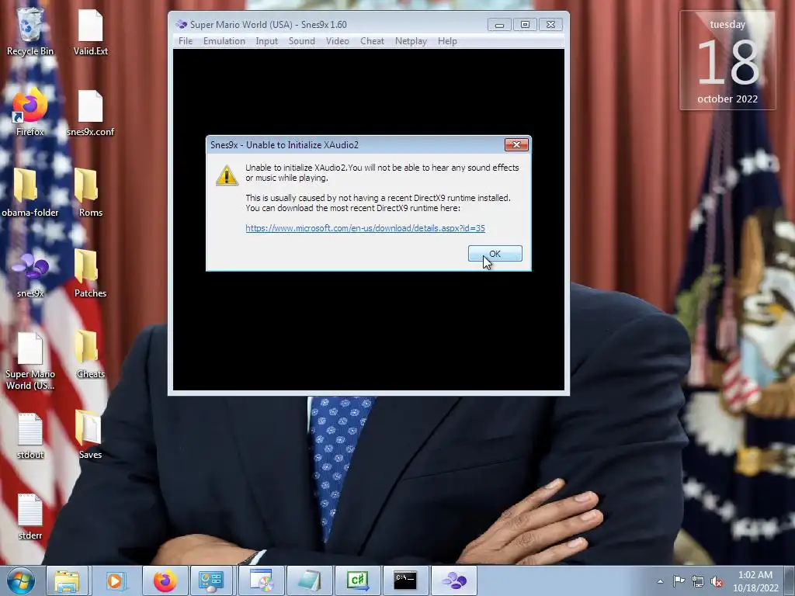Follow the DirectX9 runtime download link

point(365,228)
